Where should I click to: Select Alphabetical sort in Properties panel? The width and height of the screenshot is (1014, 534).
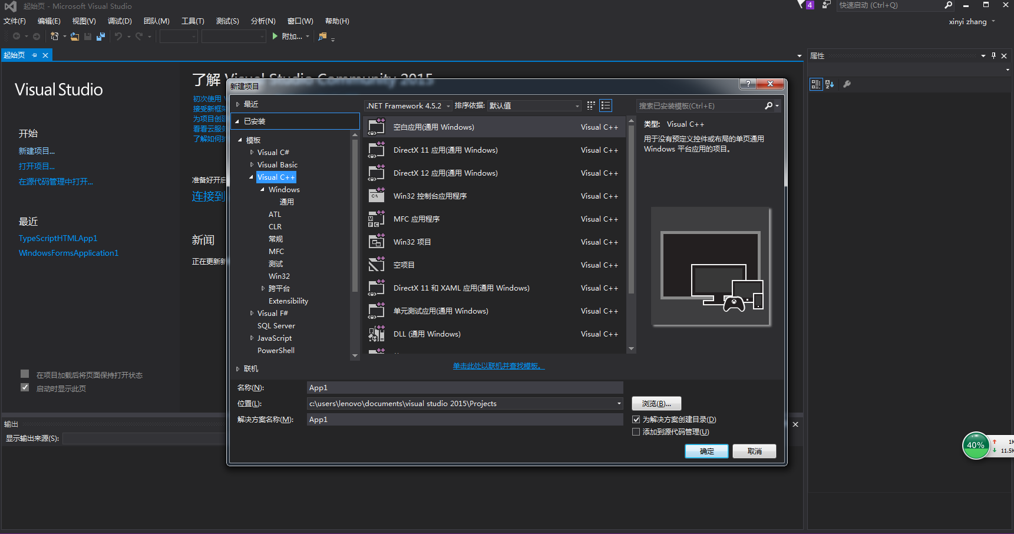830,84
